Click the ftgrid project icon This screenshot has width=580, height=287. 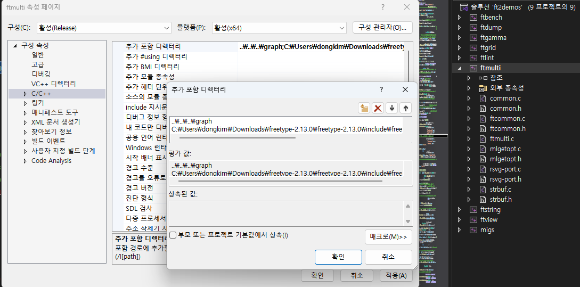pyautogui.click(x=473, y=48)
